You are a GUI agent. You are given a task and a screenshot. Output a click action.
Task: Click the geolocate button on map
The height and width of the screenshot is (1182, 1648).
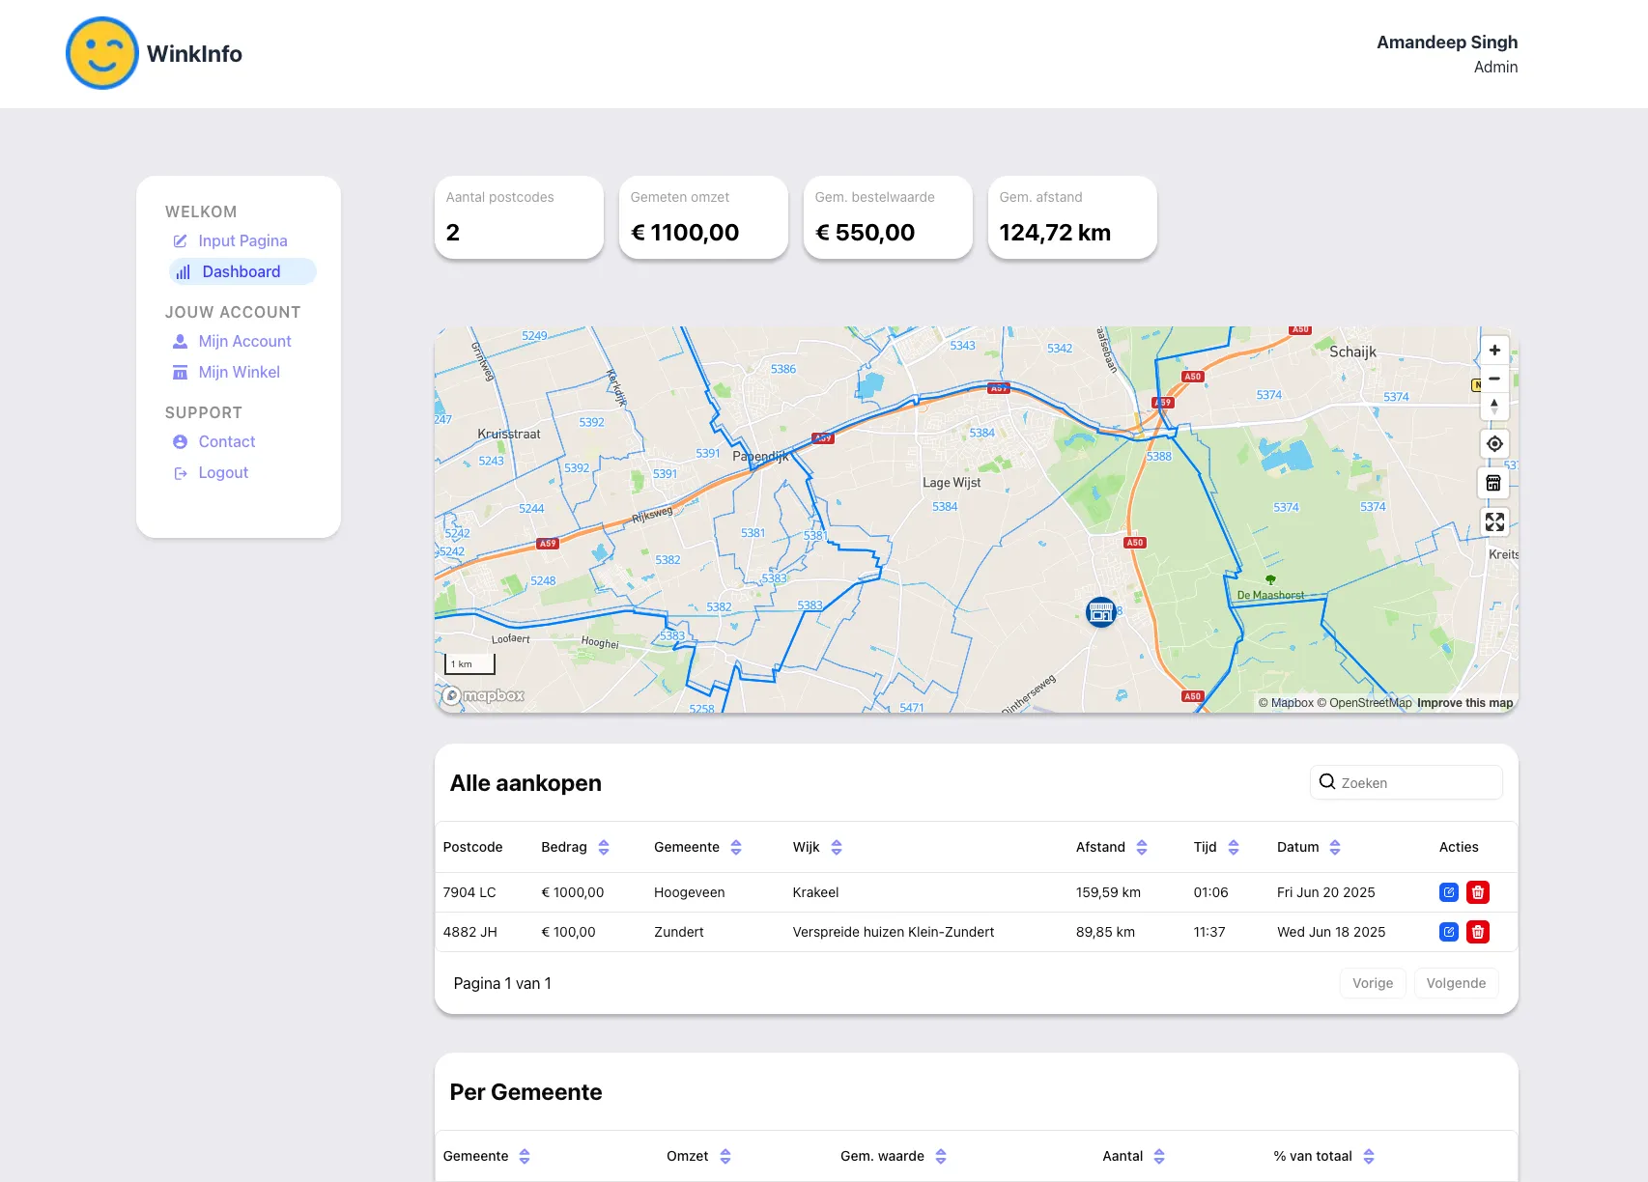coord(1494,444)
